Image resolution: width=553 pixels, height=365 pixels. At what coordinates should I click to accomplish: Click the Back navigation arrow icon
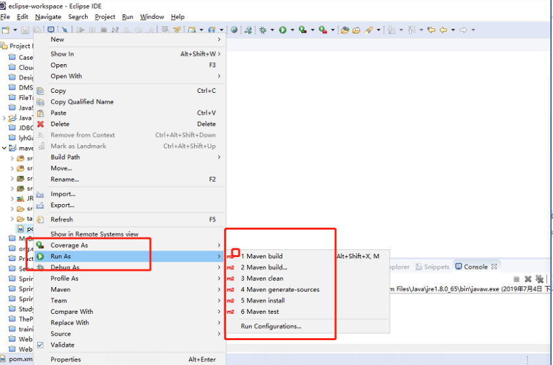point(443,30)
